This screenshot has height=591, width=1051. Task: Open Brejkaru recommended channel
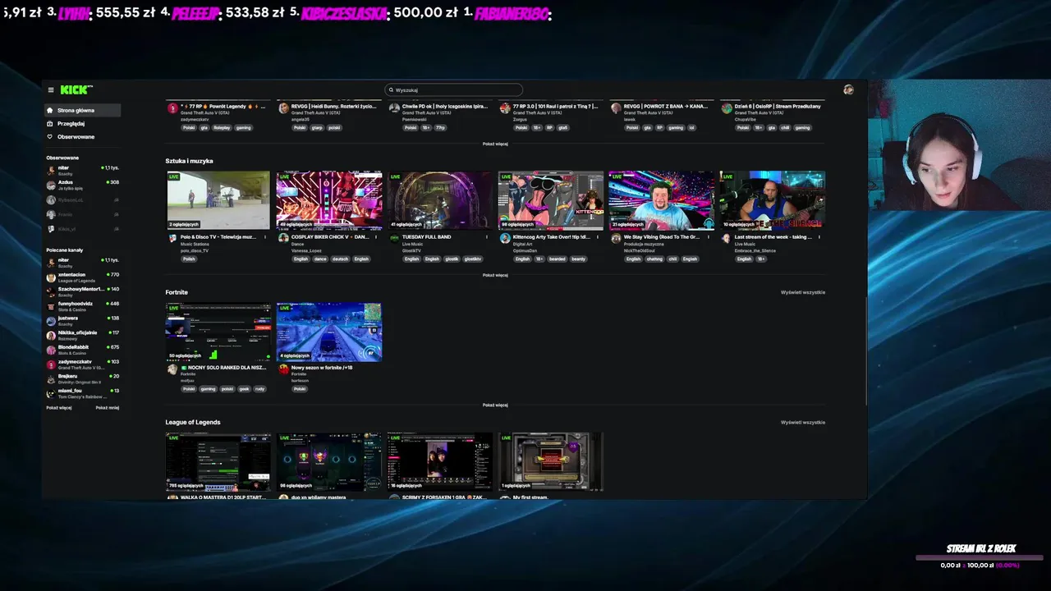pos(82,378)
